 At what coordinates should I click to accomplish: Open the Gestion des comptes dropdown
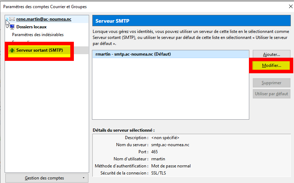(47, 178)
